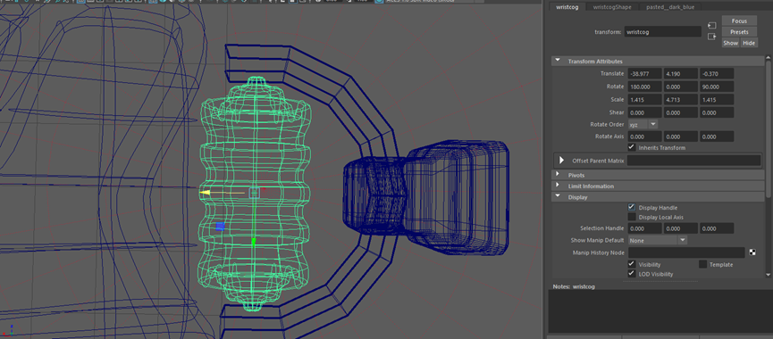
Task: Click the center box of the move manipulator
Action: coord(255,193)
